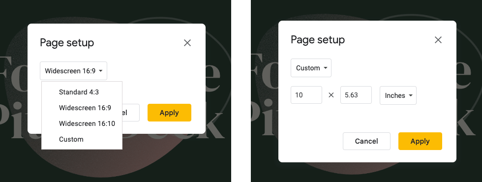Close the Page setup dialog with Custom dimensions

(x=438, y=40)
